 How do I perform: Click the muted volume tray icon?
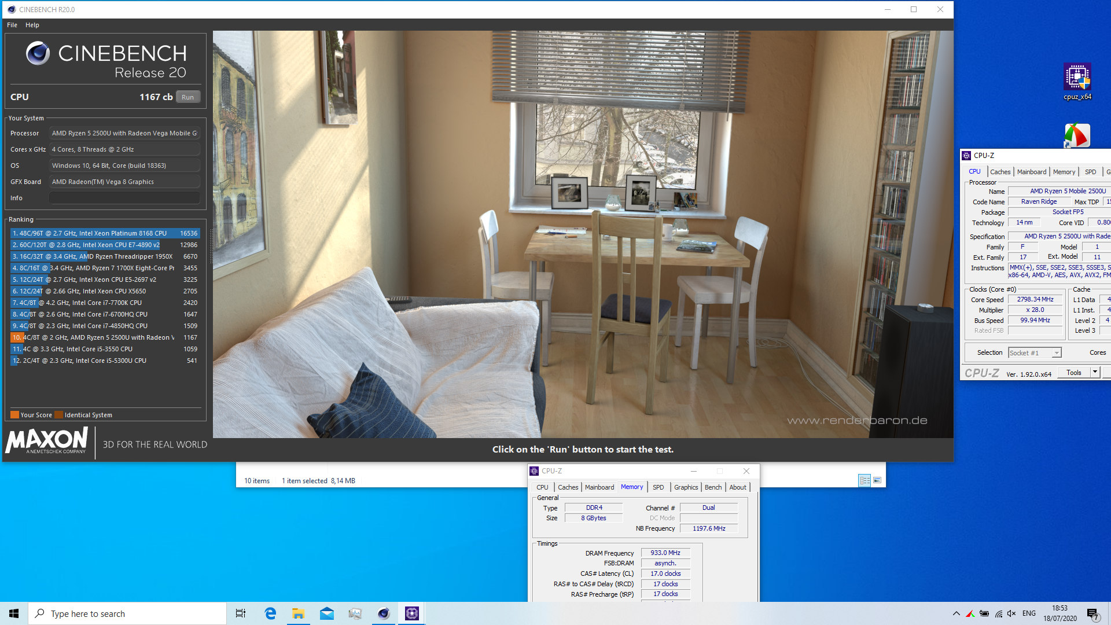coord(1011,613)
